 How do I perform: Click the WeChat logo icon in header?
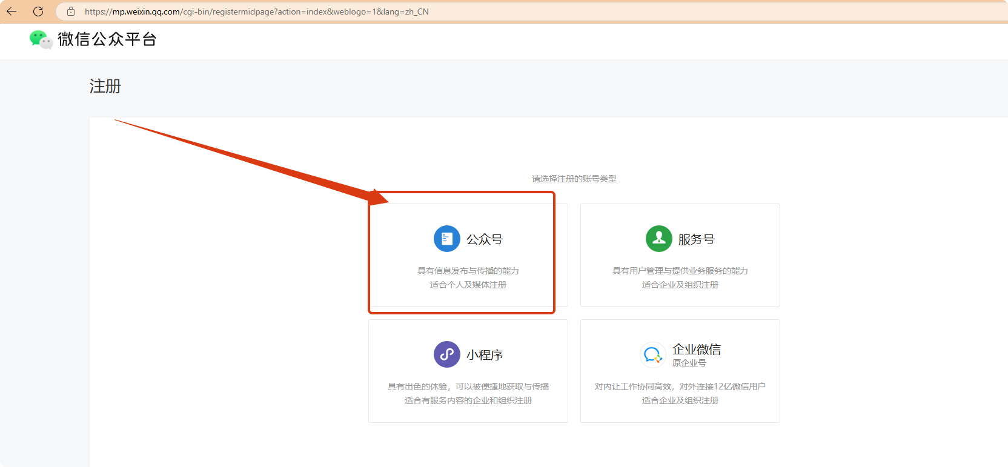41,39
